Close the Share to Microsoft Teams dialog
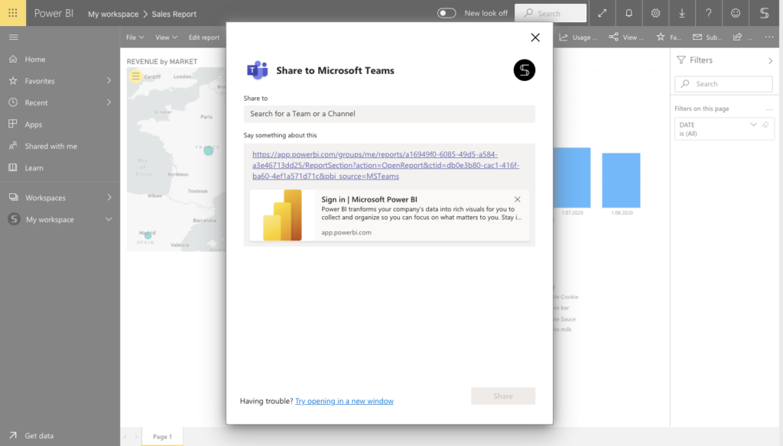The width and height of the screenshot is (783, 446). click(535, 37)
